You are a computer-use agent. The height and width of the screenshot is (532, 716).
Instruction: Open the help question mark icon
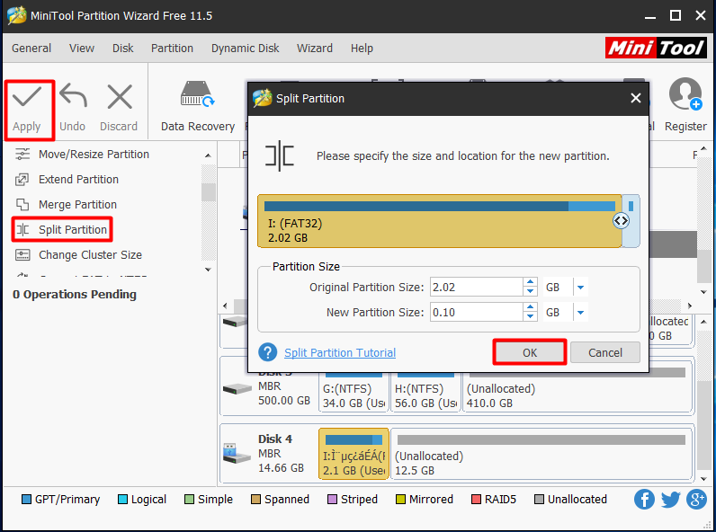267,352
